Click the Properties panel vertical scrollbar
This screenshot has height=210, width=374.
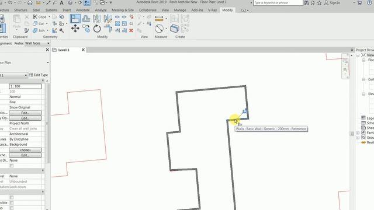click(x=47, y=123)
